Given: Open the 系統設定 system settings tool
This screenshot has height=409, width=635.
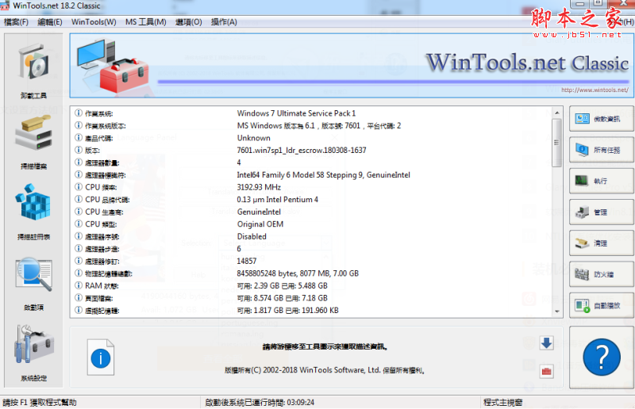Looking at the screenshot, I should pos(33,354).
